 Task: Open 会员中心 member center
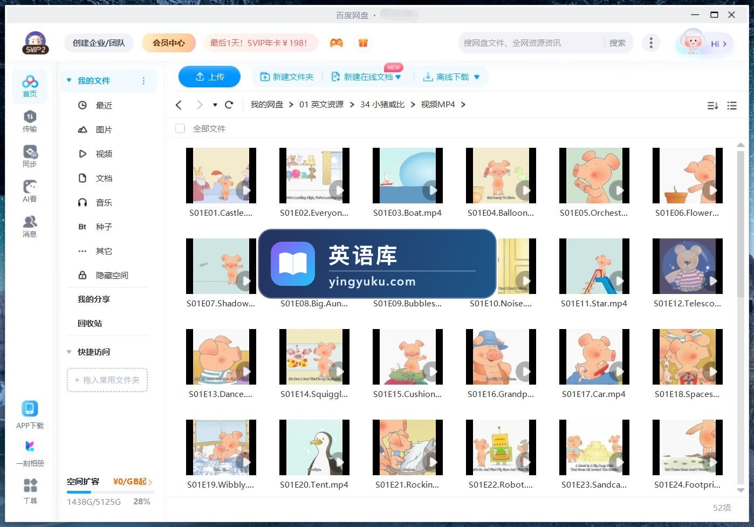click(x=169, y=43)
